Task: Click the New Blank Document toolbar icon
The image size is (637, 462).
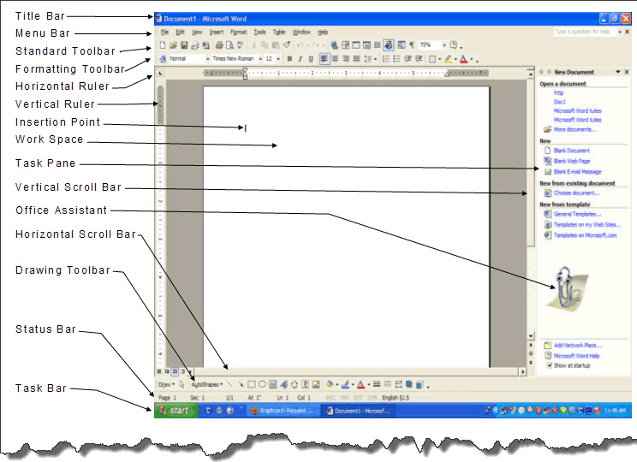Action: pos(162,45)
